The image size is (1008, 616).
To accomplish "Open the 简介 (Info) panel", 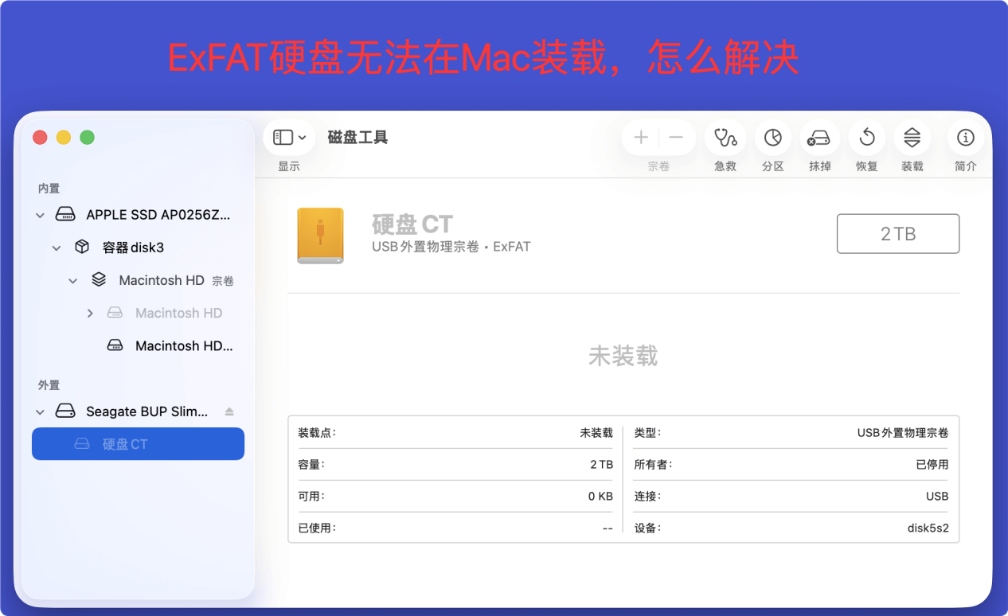I will (965, 137).
